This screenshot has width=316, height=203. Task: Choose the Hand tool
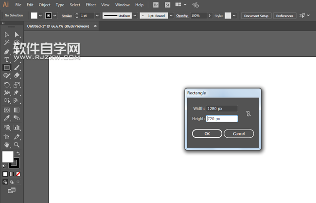[x=7, y=145]
